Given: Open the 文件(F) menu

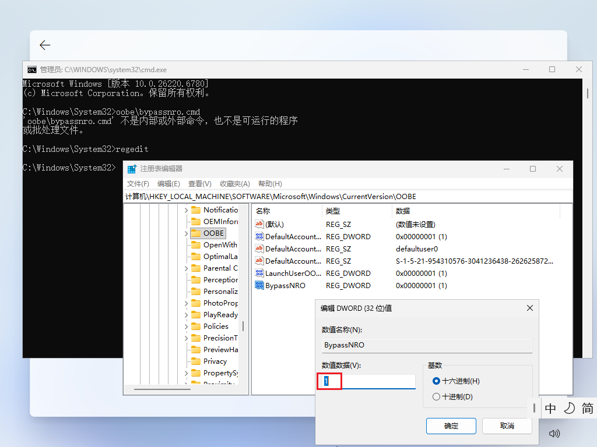Looking at the screenshot, I should pos(138,183).
